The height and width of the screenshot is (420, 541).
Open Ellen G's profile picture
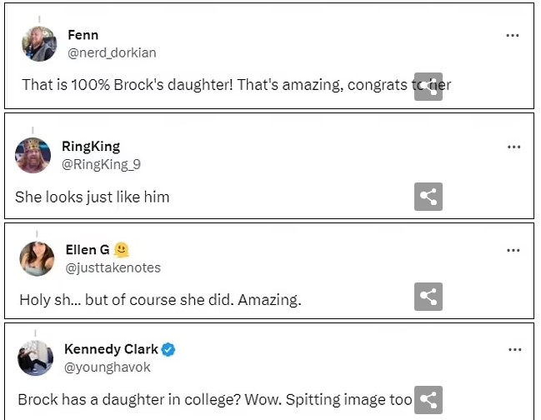pyautogui.click(x=37, y=258)
